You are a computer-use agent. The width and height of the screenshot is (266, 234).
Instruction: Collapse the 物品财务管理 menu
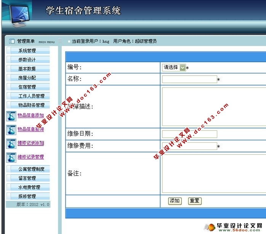28,105
